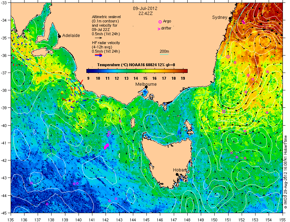
Task: Click the thick magenta drifter track west of Tasmania
Action: [106, 146]
